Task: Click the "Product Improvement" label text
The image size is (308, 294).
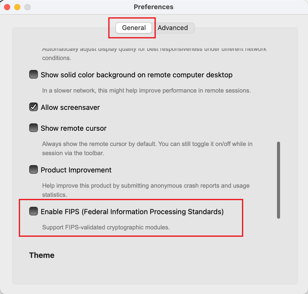Action: pos(76,170)
